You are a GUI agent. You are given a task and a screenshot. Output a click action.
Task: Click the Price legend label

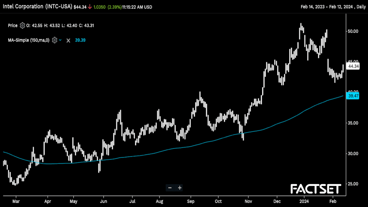[x=13, y=26]
